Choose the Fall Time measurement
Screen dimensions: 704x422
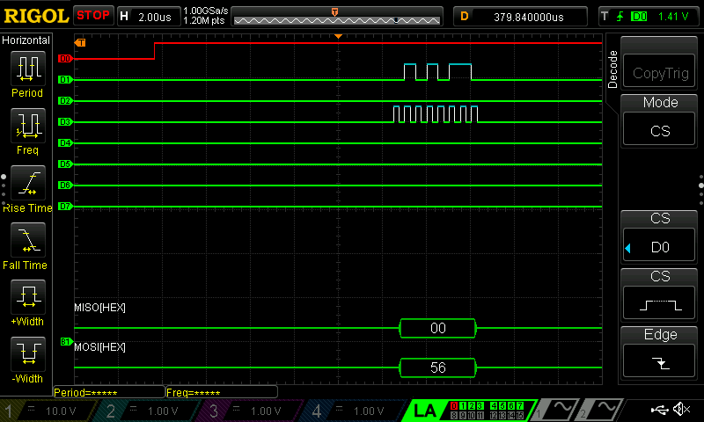27,245
